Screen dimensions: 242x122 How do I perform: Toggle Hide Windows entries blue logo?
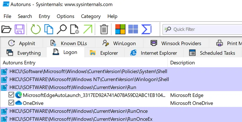tap(133, 29)
